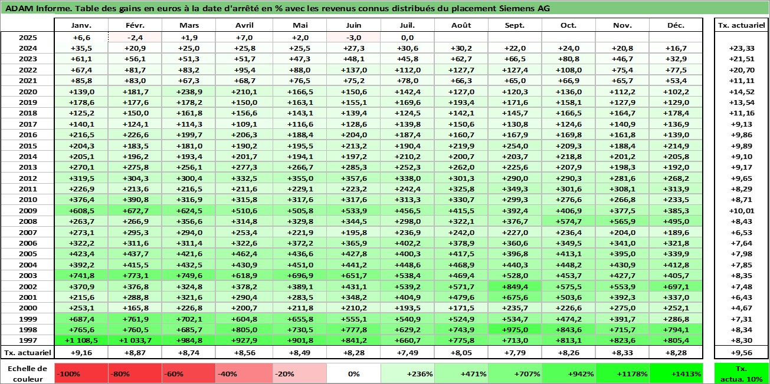This screenshot has width=770, height=384.
Task: Click the 2018 December cell +178,4
Action: click(x=676, y=114)
